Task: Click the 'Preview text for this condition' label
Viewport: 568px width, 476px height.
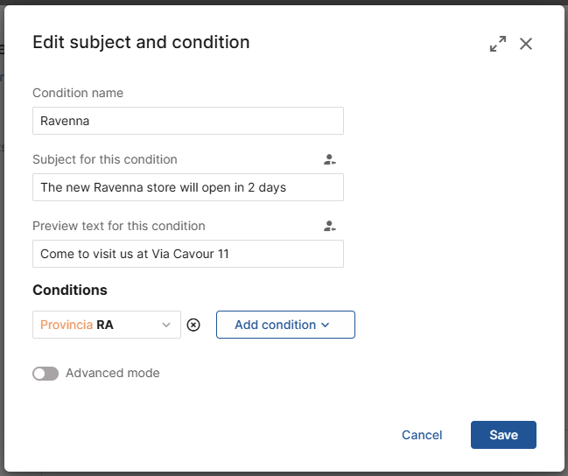Action: 119,227
